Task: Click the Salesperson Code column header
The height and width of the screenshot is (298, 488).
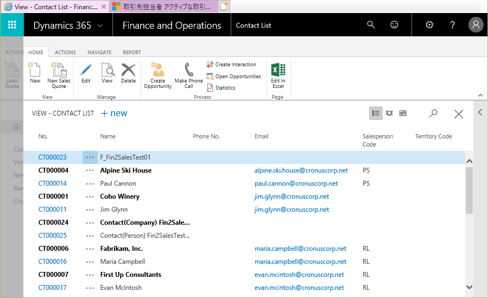Action: (378, 140)
